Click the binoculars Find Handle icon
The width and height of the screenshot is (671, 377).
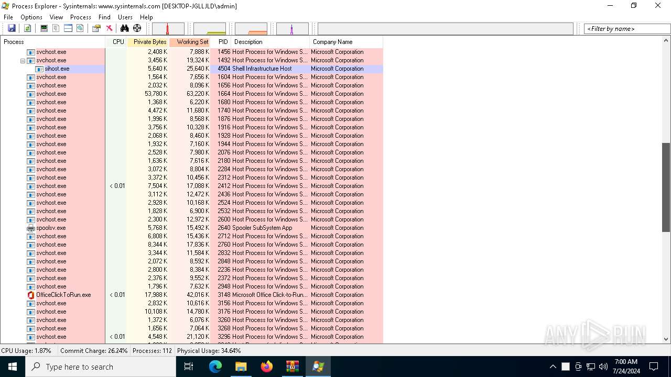pyautogui.click(x=125, y=28)
